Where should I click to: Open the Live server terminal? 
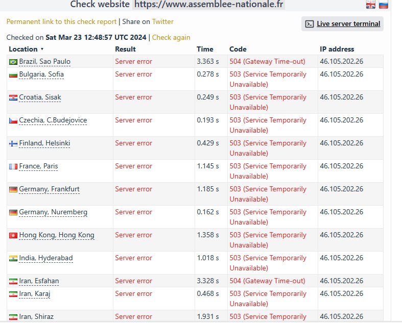[x=342, y=24]
